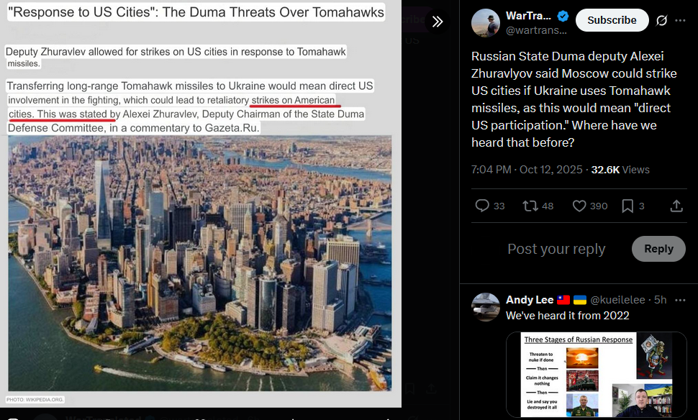Like the post with heart icon
Image resolution: width=698 pixels, height=420 pixels.
coord(579,206)
